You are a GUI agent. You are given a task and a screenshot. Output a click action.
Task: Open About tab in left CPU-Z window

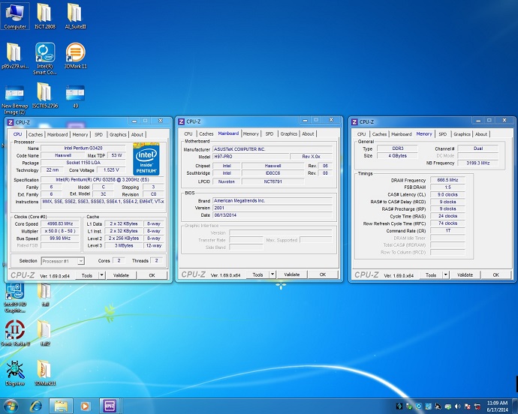[x=137, y=135]
